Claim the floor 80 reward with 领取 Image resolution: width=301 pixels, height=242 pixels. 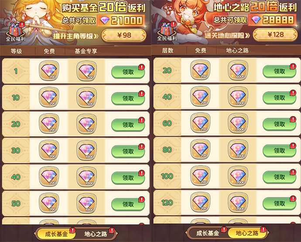pos(279,151)
